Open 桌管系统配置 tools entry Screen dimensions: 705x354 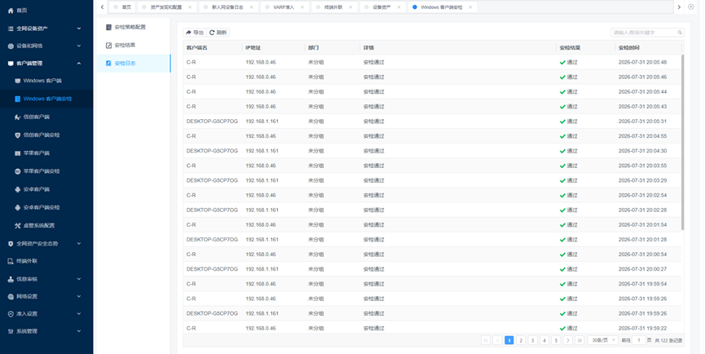coord(39,225)
